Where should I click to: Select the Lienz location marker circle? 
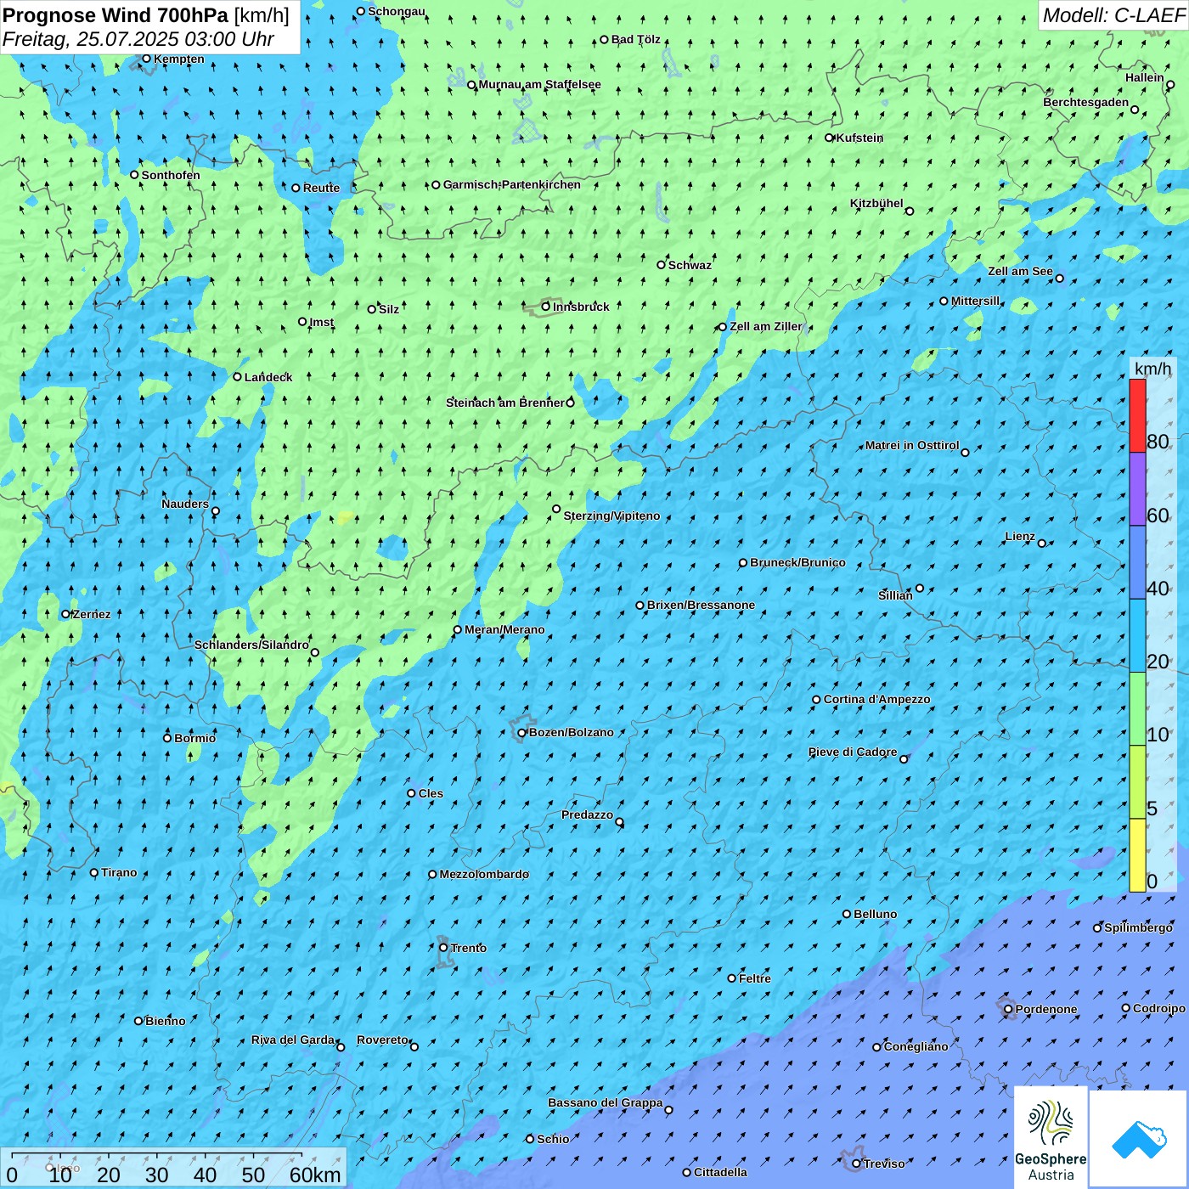[x=1042, y=544]
